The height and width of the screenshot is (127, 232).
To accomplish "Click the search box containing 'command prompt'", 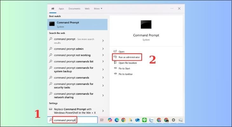I will coord(72,120).
